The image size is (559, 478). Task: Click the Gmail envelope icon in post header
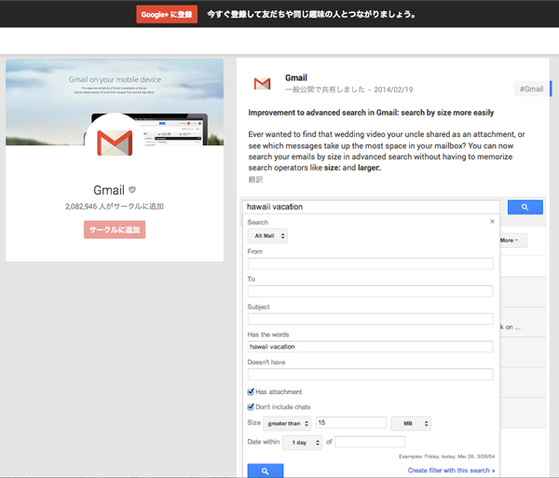point(262,84)
